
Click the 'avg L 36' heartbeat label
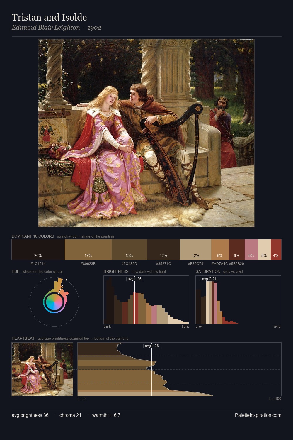[x=152, y=346]
